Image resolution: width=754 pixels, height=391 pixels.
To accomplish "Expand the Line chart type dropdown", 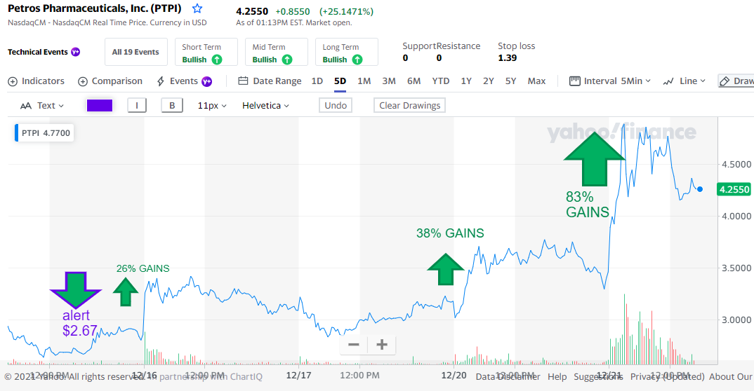I will [684, 81].
